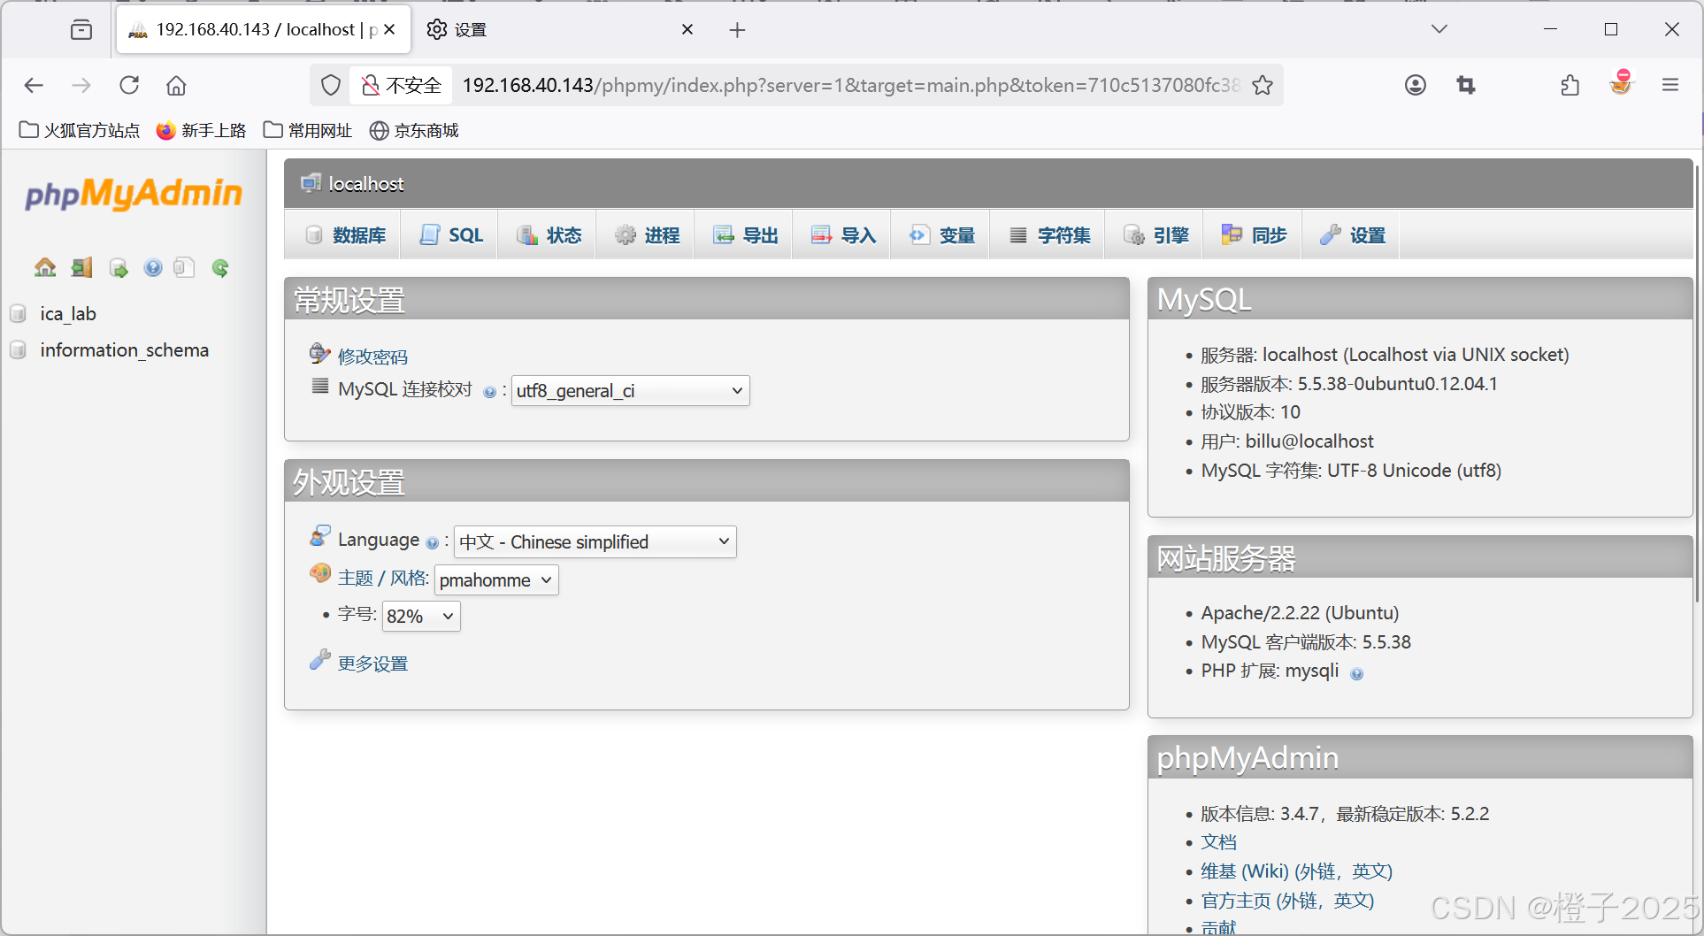Click localhost breadcrumb link
Image resolution: width=1704 pixels, height=936 pixels.
[366, 183]
